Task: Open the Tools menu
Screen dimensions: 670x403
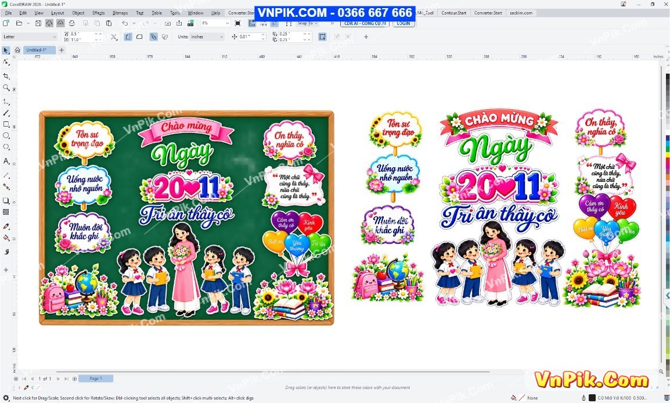Action: tap(175, 13)
